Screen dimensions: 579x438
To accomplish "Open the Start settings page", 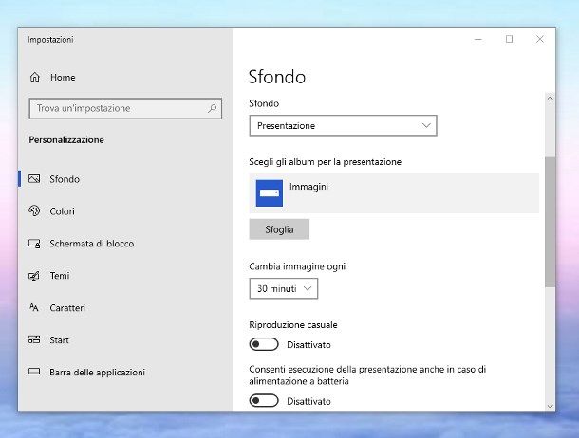I will point(125,340).
